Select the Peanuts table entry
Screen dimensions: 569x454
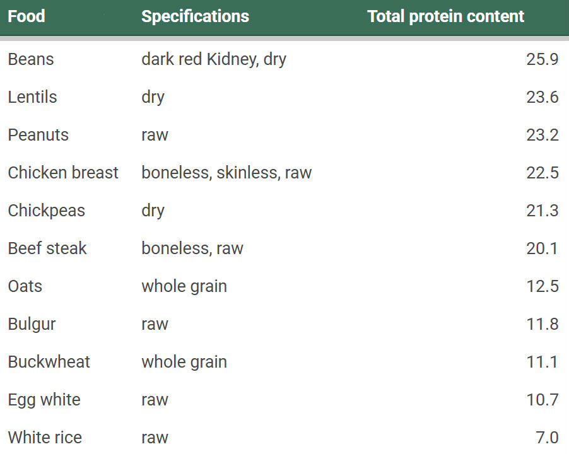[x=38, y=135]
